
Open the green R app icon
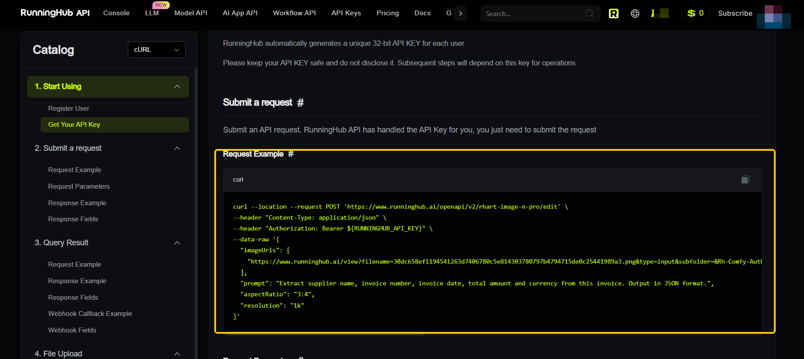(x=614, y=14)
